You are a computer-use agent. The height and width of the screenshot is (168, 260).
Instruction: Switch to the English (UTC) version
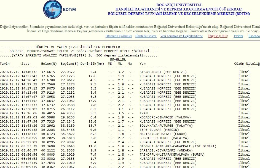[x=218, y=36]
